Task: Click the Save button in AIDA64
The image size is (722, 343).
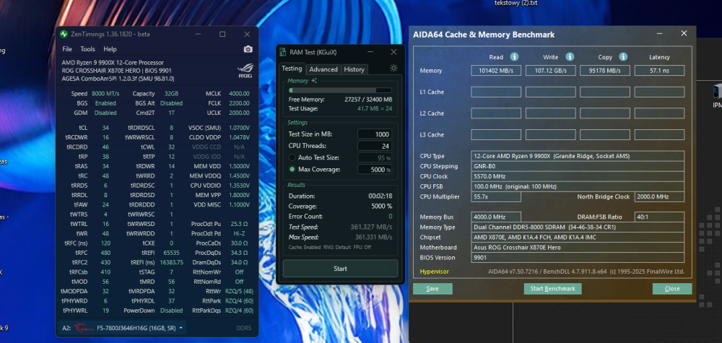Action: coord(432,289)
